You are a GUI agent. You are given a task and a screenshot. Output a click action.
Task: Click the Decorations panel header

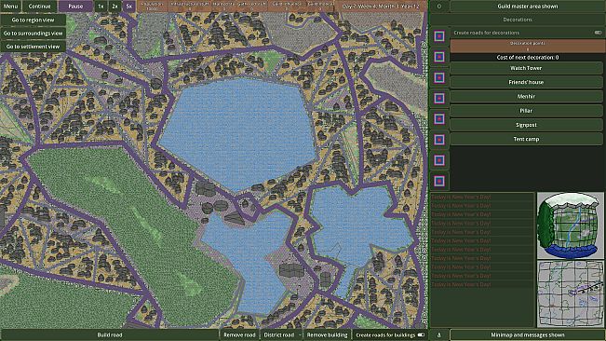pyautogui.click(x=518, y=20)
